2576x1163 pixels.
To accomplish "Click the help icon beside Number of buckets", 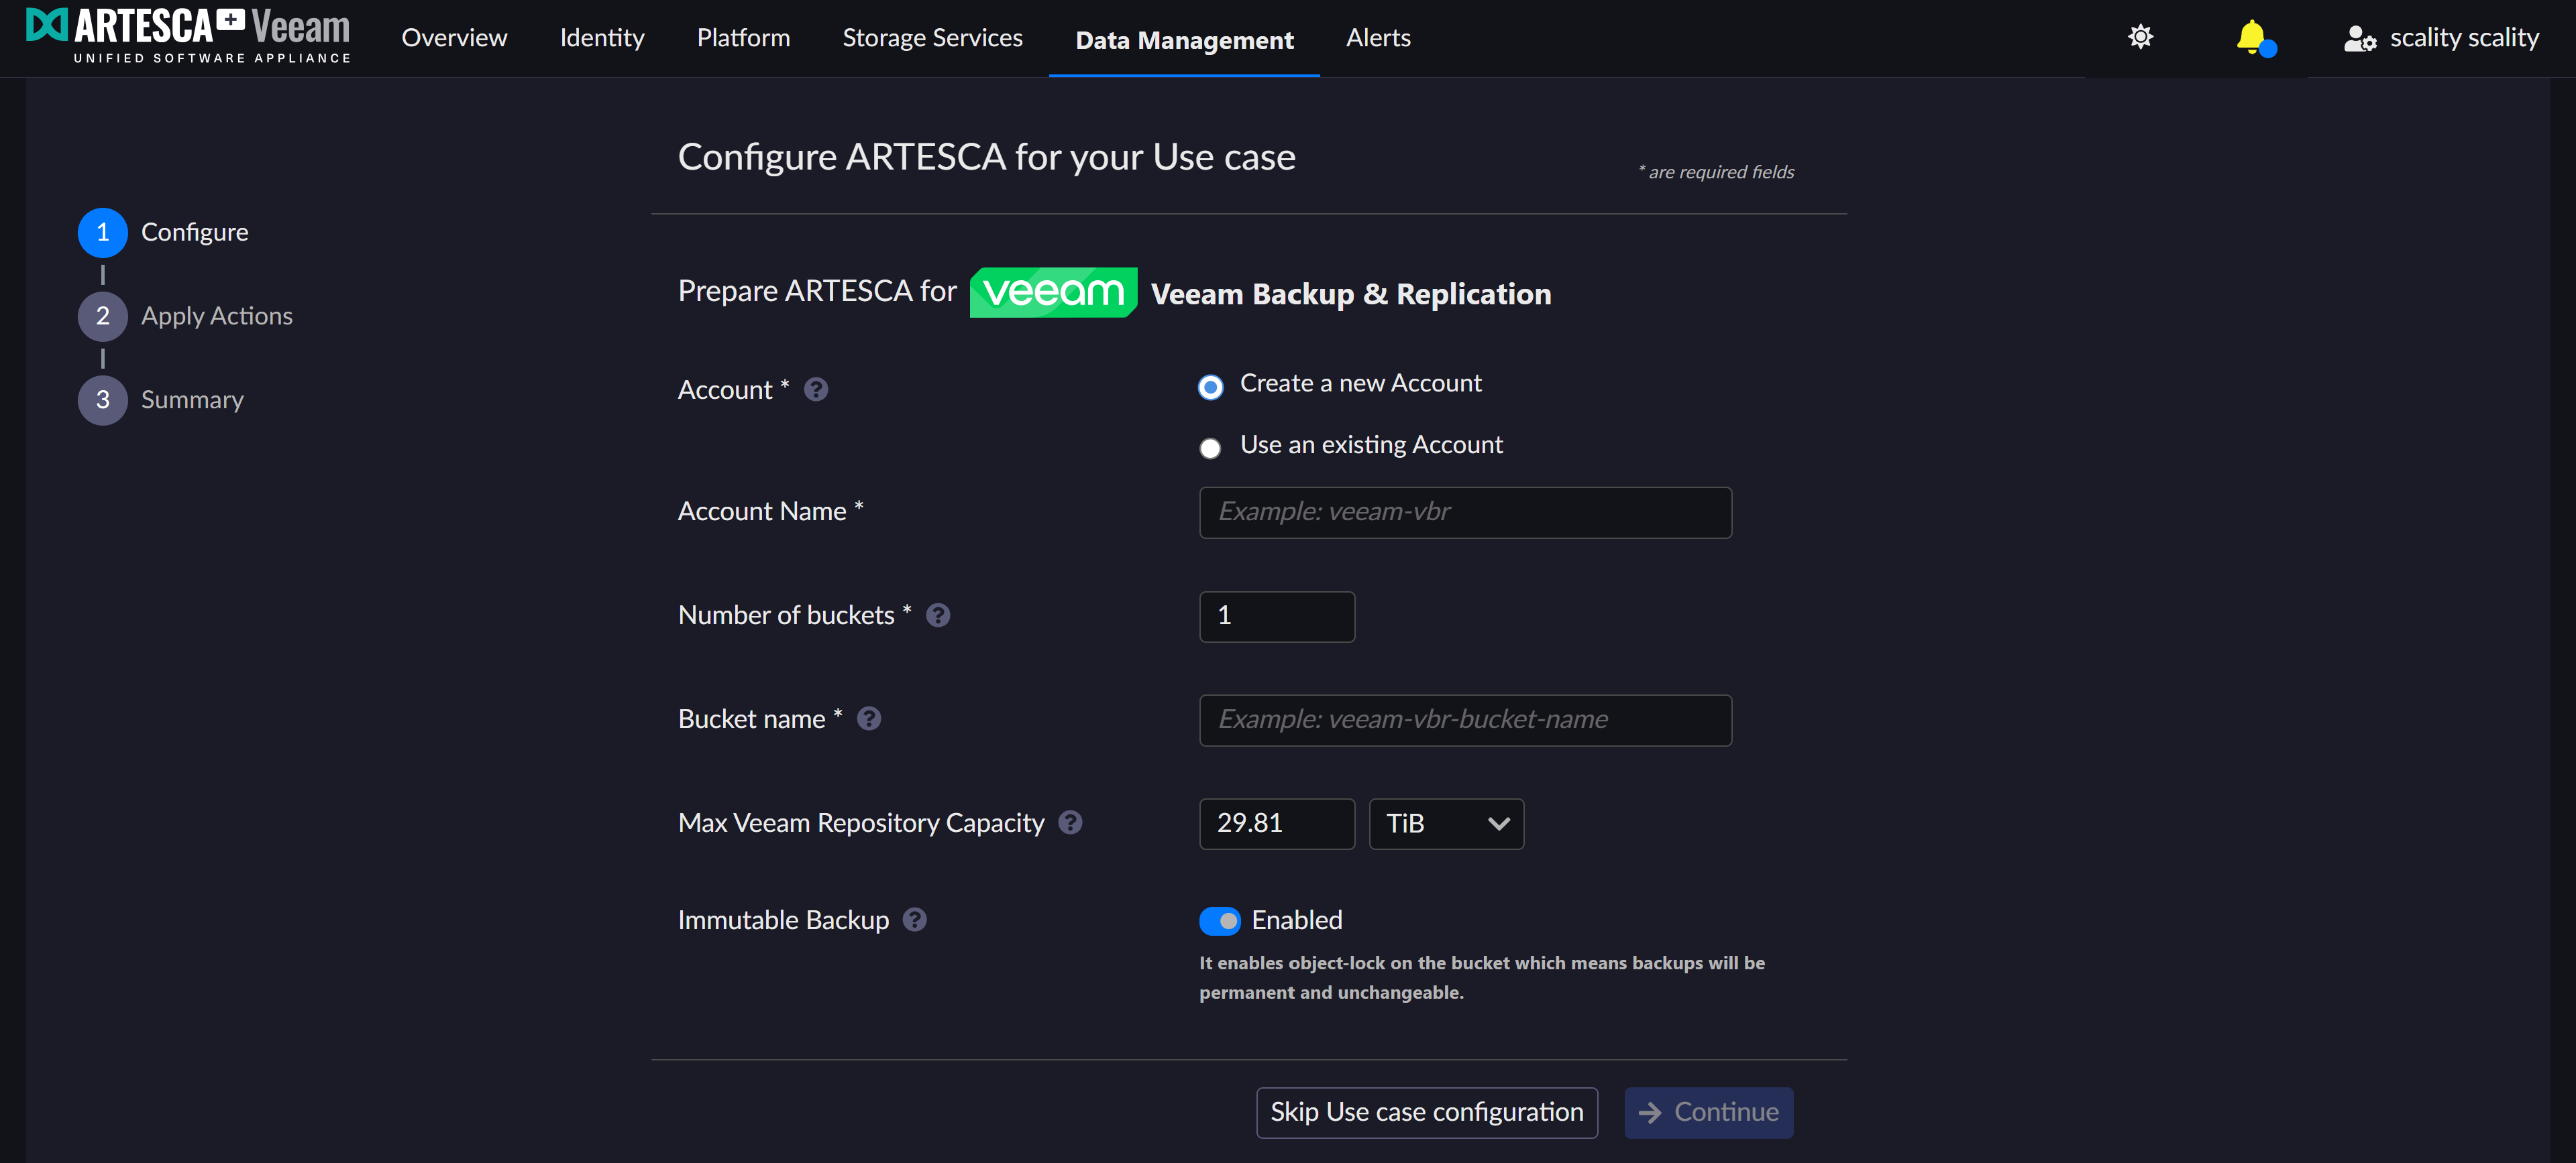I will coord(937,615).
